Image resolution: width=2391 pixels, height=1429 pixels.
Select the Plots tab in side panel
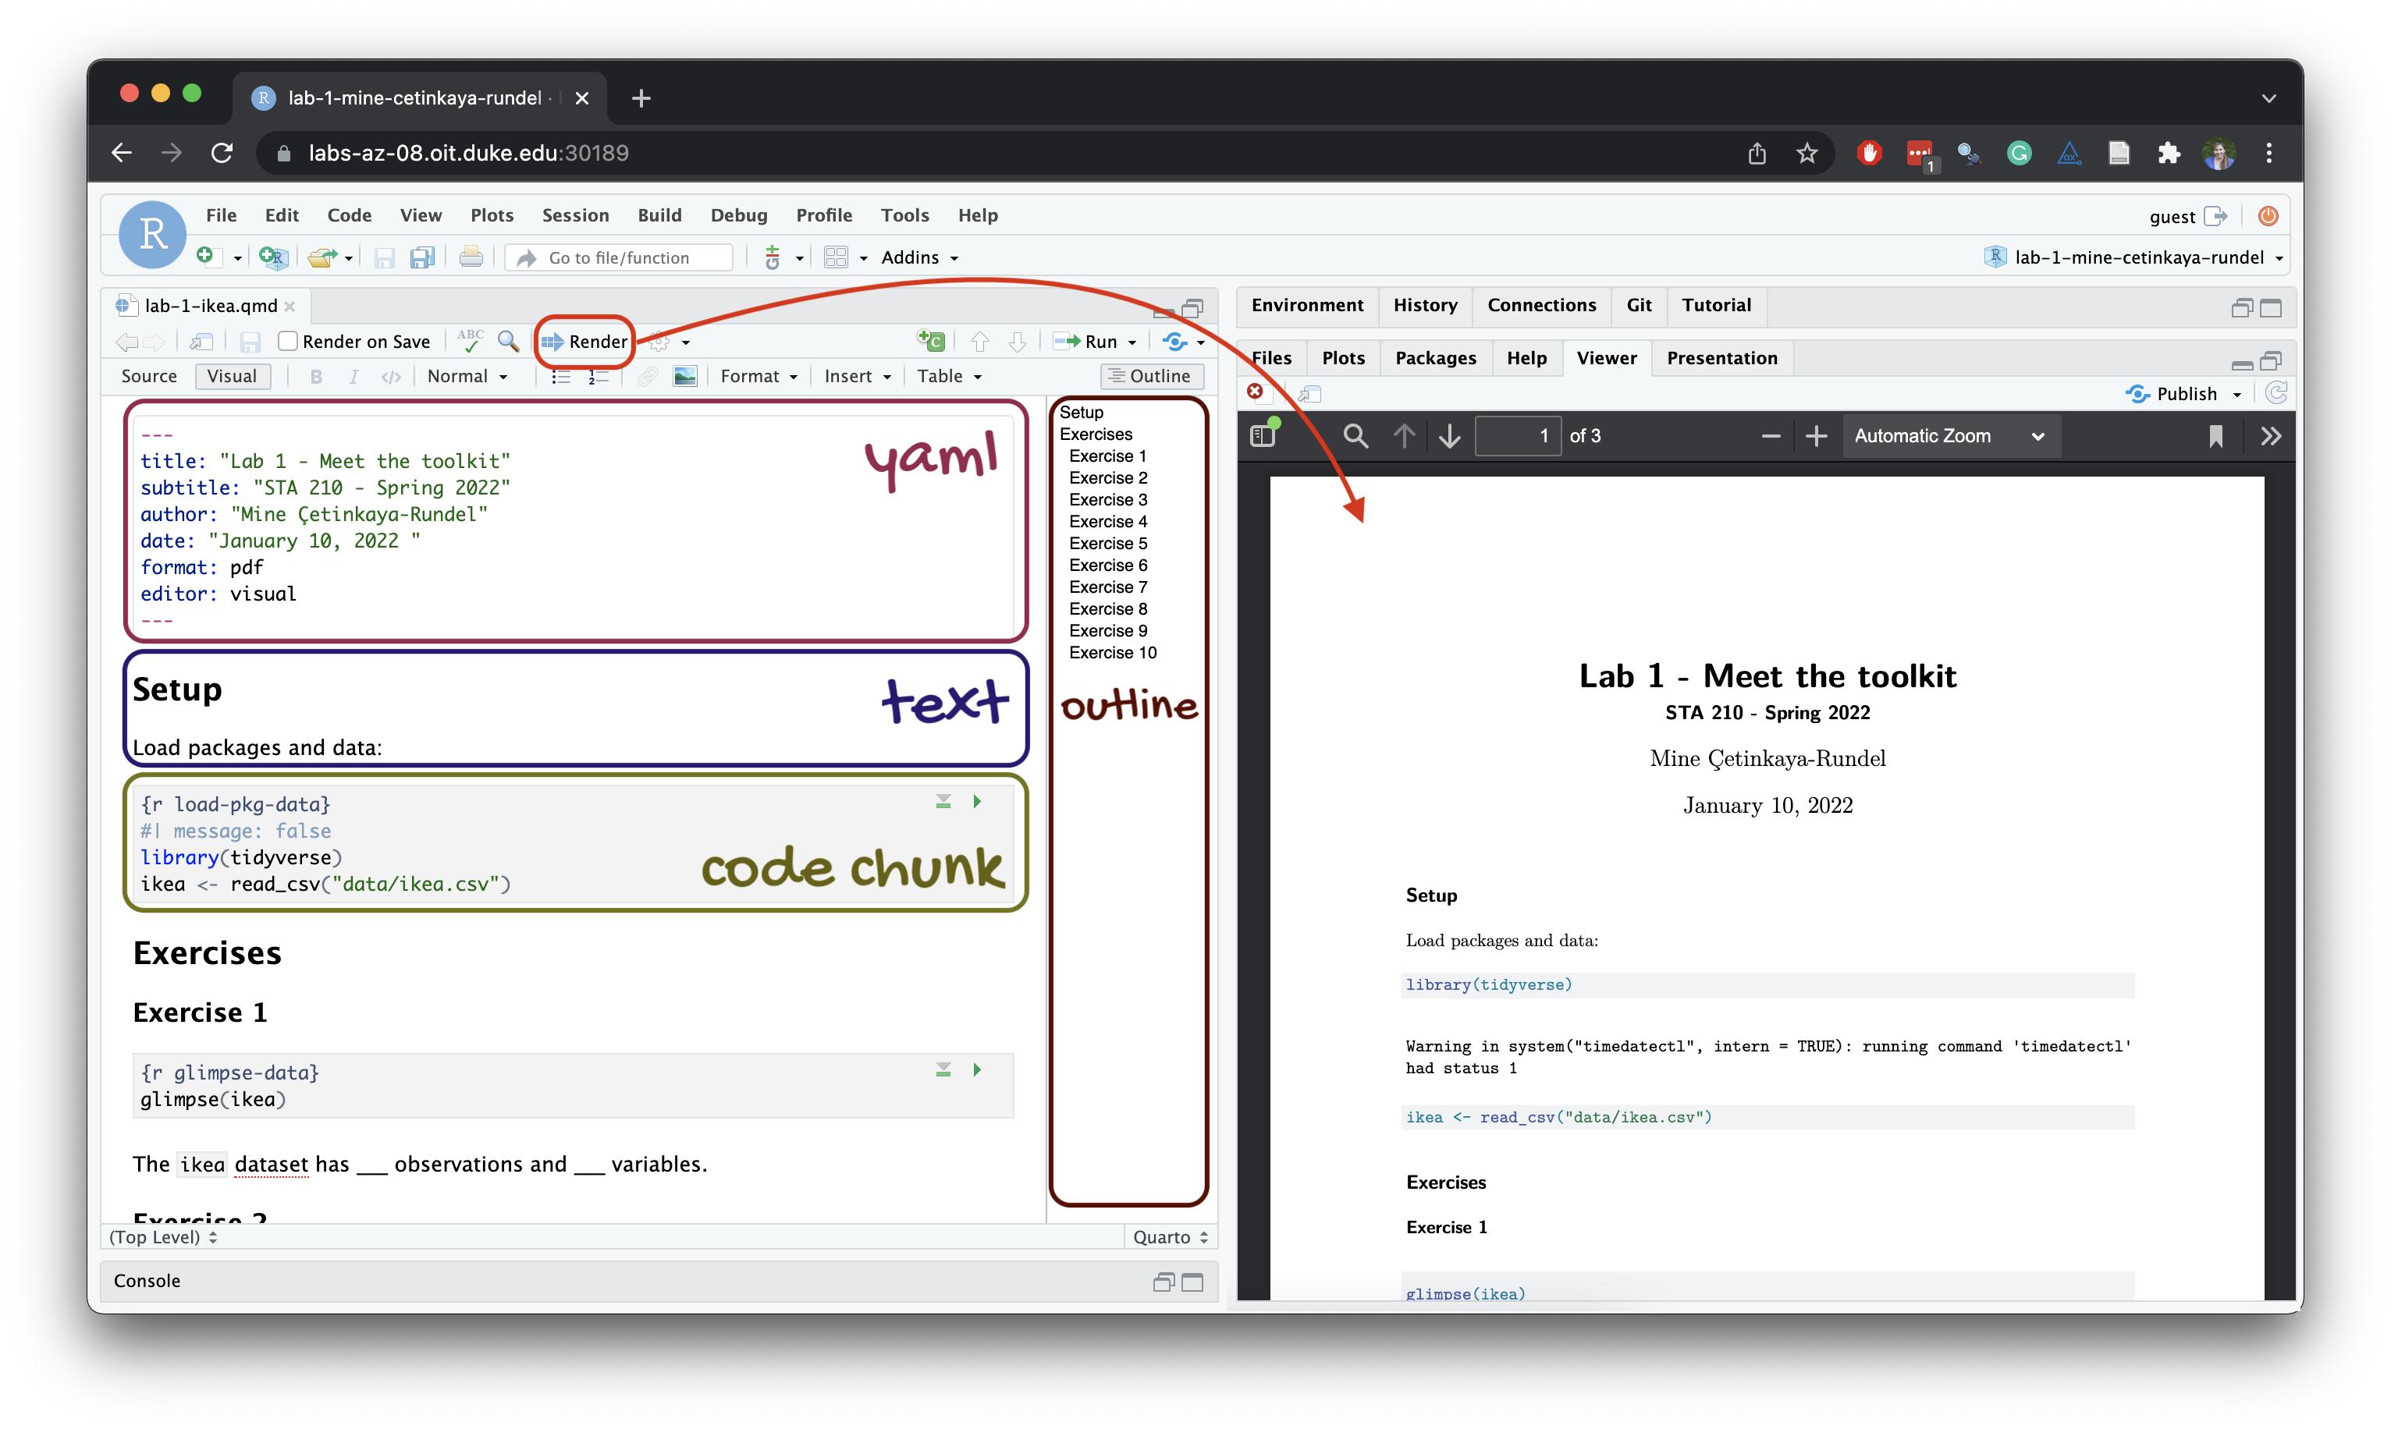point(1345,357)
